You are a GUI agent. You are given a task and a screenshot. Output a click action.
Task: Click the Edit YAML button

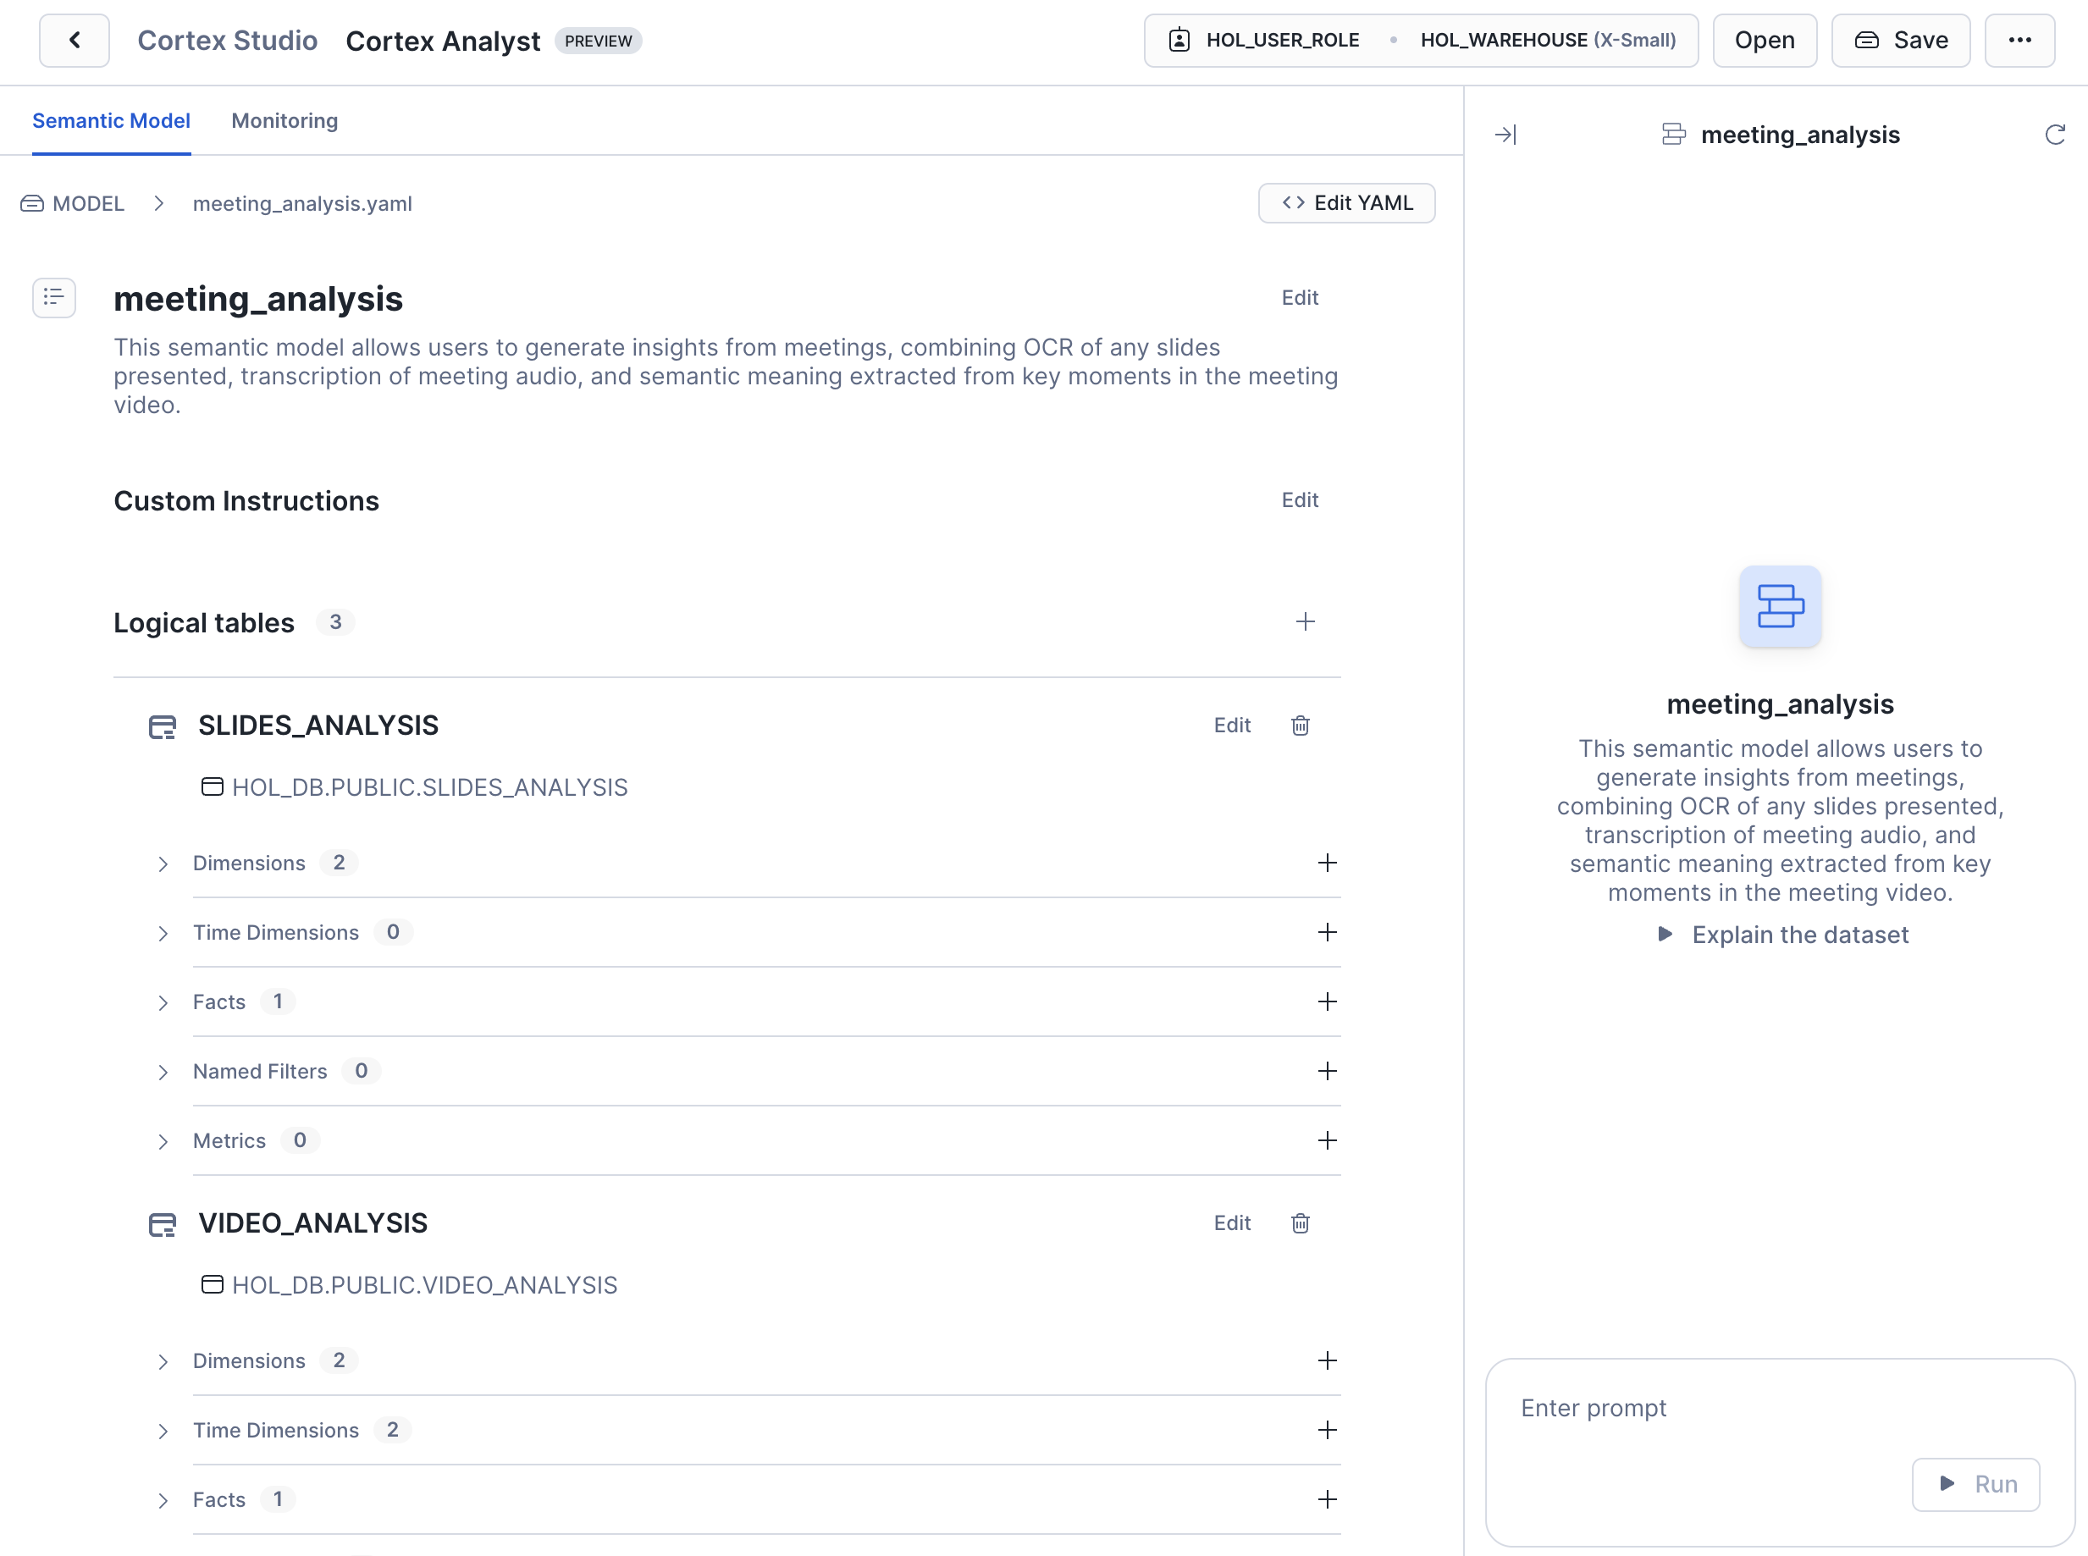[1345, 203]
